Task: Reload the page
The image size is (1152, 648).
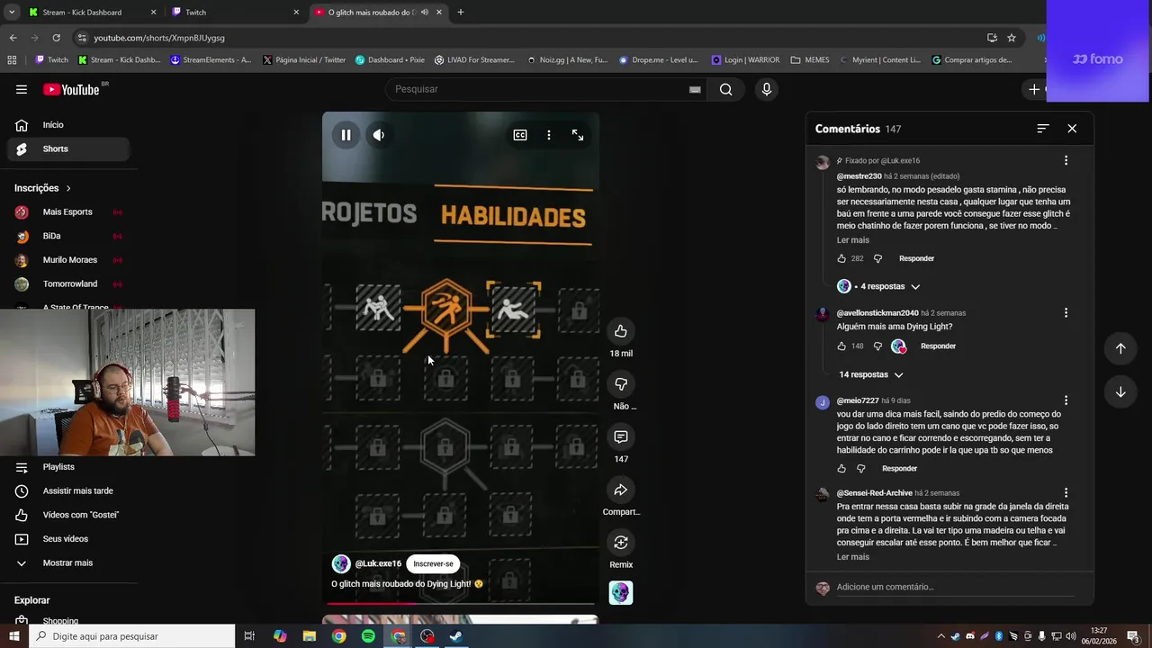Action: pos(56,38)
